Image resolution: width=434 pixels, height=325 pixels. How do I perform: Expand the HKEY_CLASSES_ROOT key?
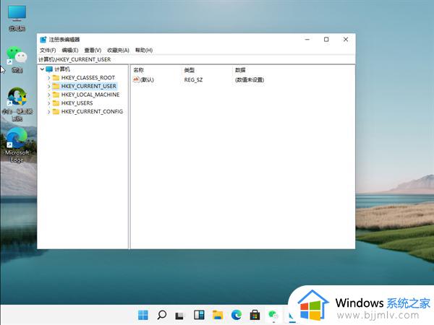[48, 78]
